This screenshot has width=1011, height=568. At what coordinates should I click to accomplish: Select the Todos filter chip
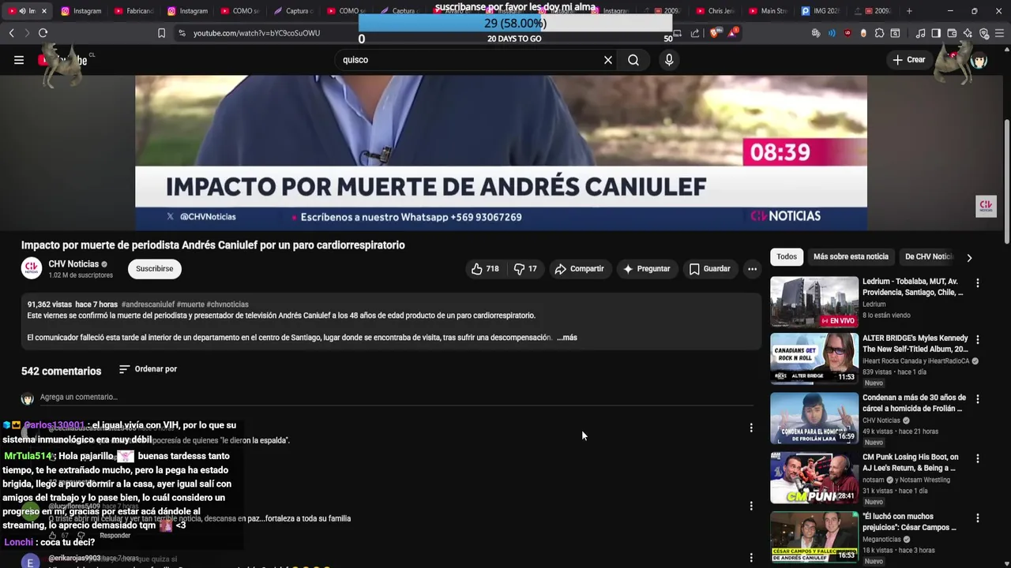click(787, 256)
